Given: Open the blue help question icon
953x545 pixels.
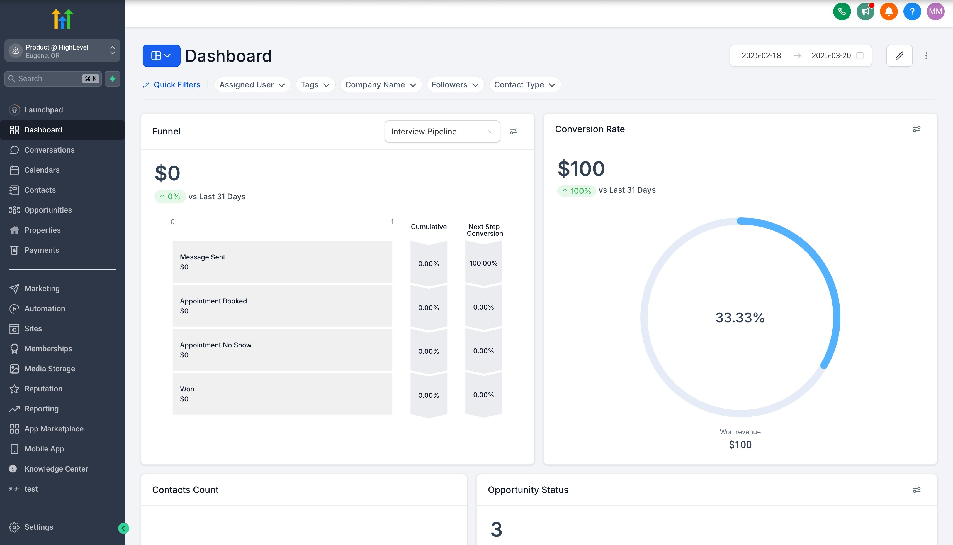Looking at the screenshot, I should pyautogui.click(x=912, y=12).
